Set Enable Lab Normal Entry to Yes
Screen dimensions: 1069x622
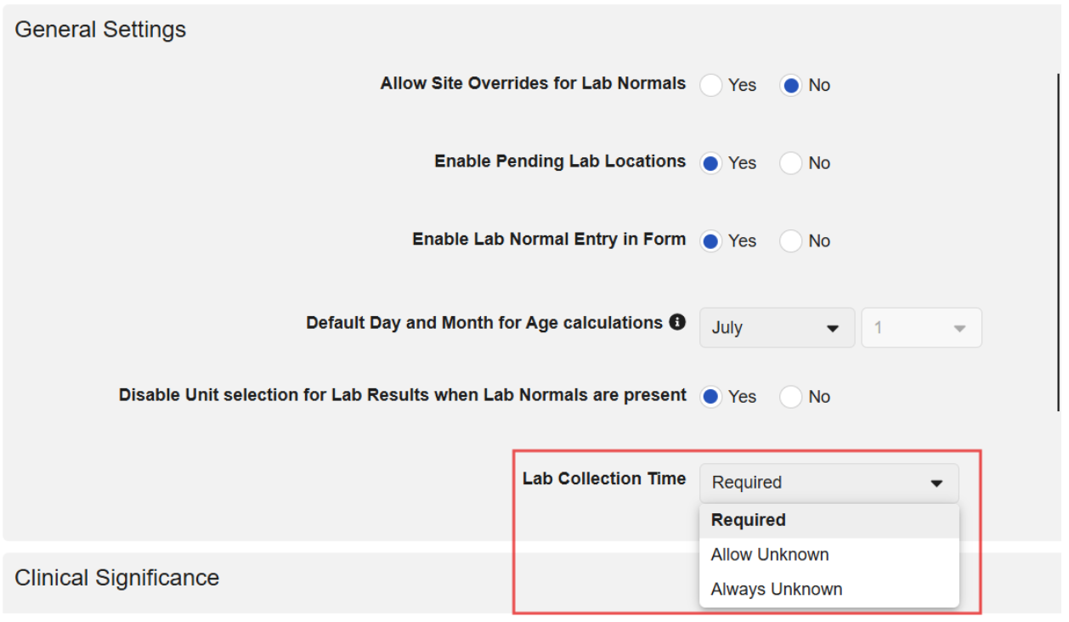pos(711,241)
